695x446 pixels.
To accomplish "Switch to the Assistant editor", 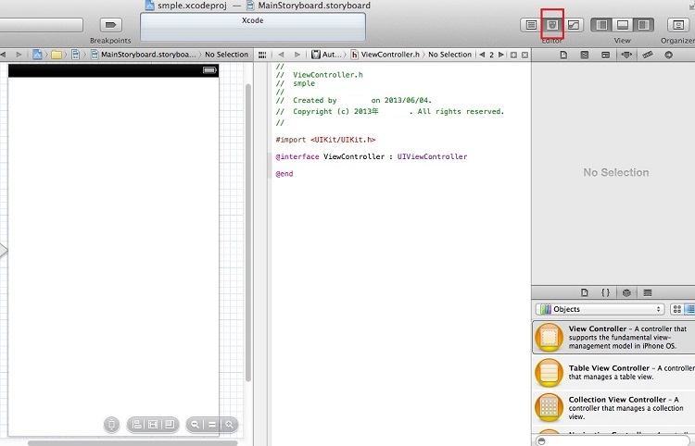I will click(x=552, y=25).
